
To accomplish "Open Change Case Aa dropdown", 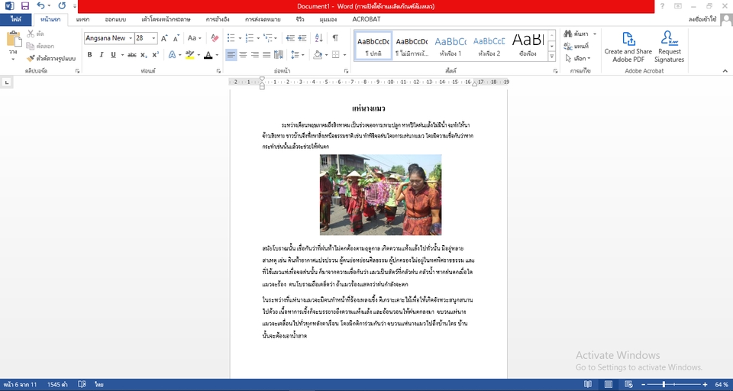I will tap(194, 38).
